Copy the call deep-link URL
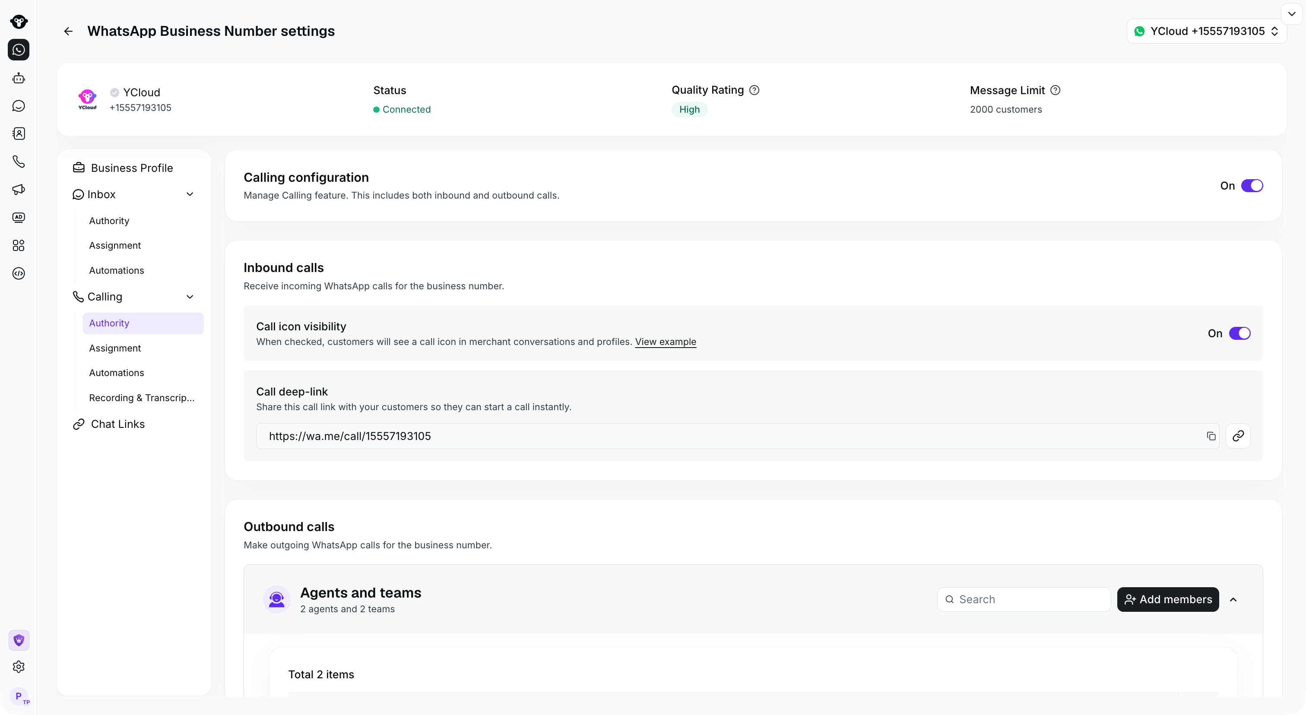This screenshot has width=1306, height=715. pos(1211,437)
